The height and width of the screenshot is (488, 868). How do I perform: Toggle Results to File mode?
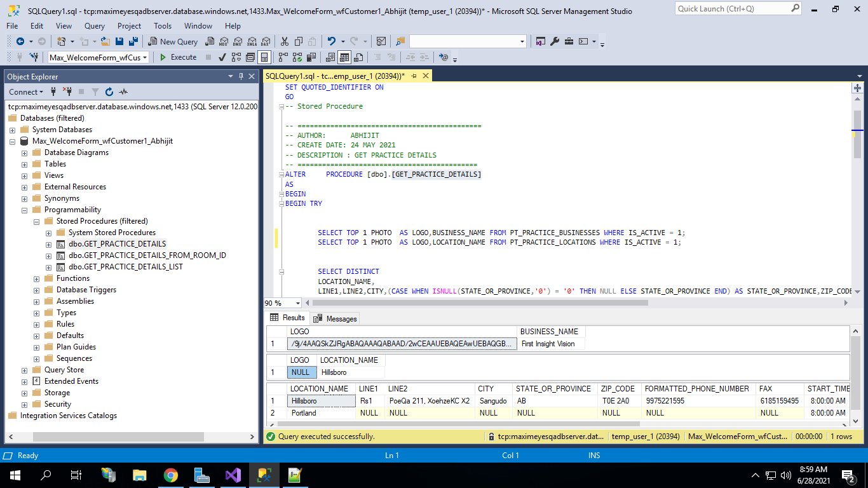point(358,57)
